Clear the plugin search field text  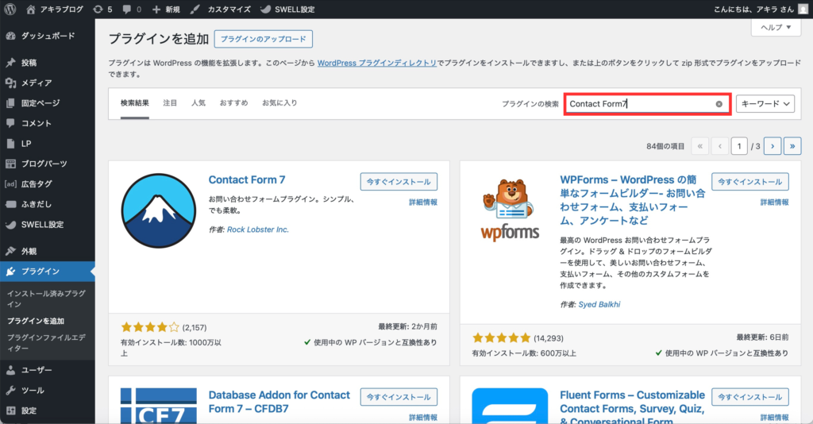coord(719,104)
